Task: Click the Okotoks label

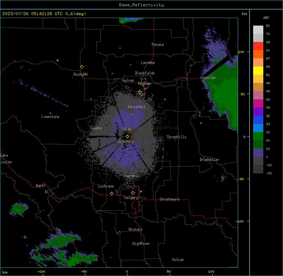Action: click(x=135, y=229)
